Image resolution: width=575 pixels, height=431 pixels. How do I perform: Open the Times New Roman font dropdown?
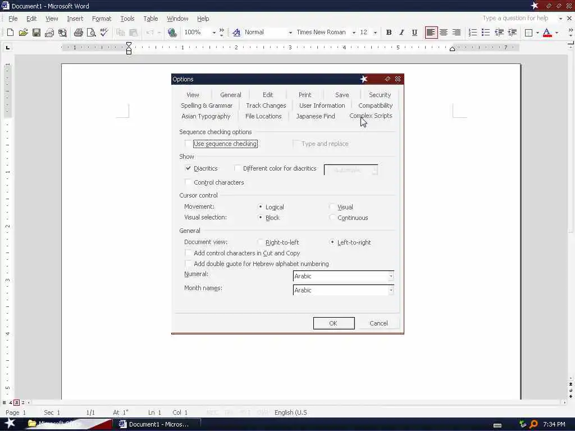354,33
